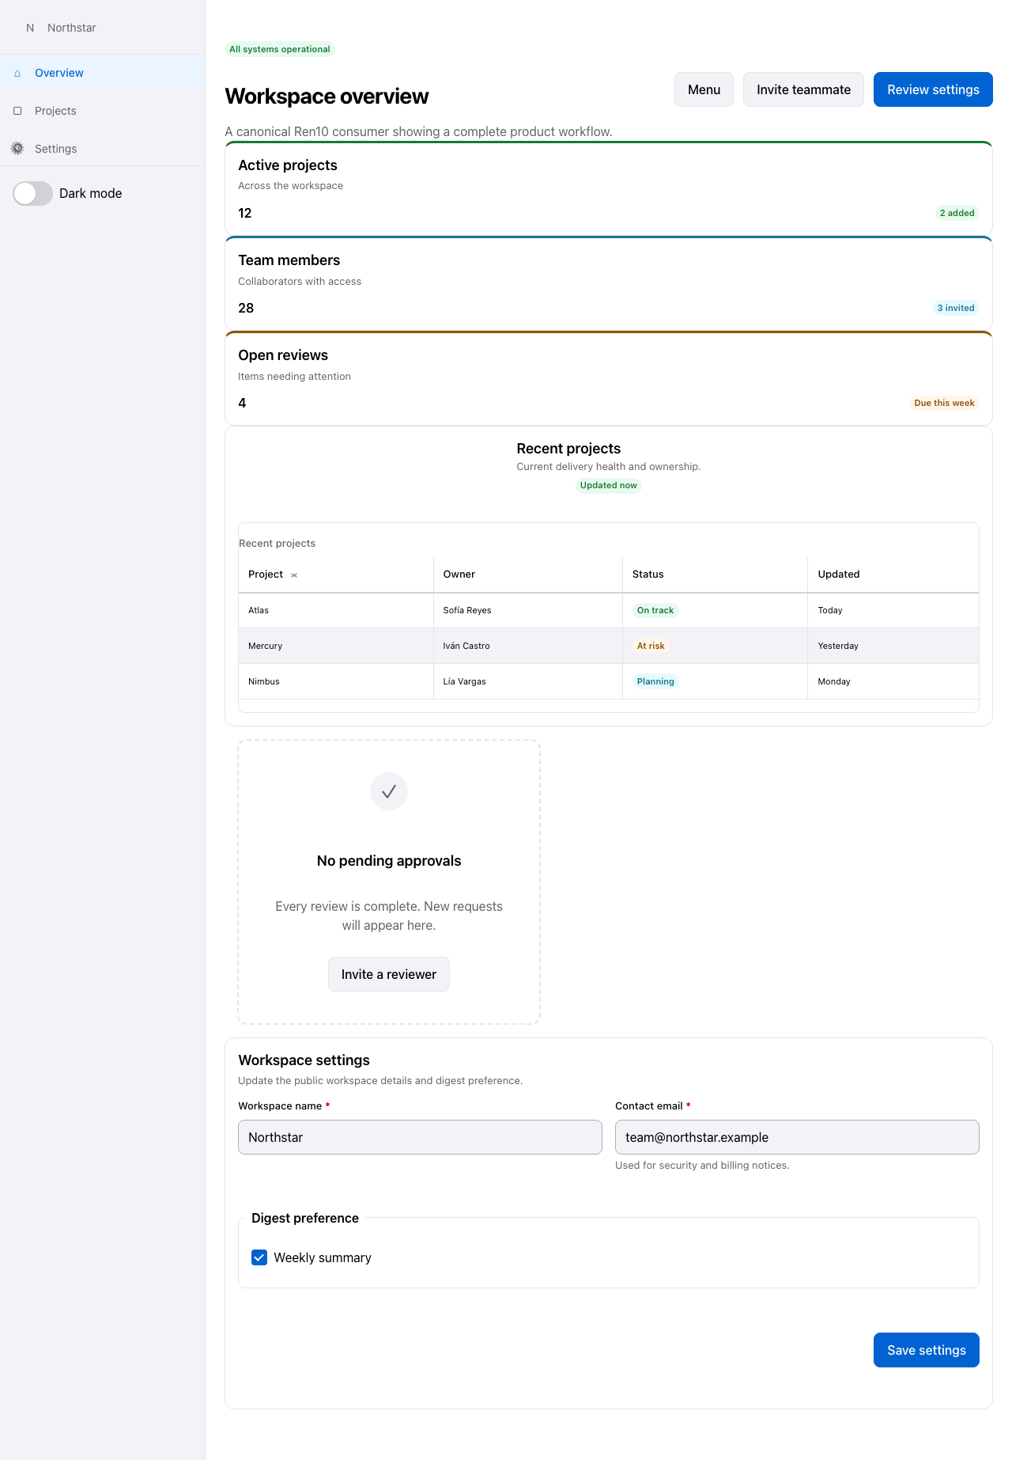Open the Menu button

click(704, 89)
